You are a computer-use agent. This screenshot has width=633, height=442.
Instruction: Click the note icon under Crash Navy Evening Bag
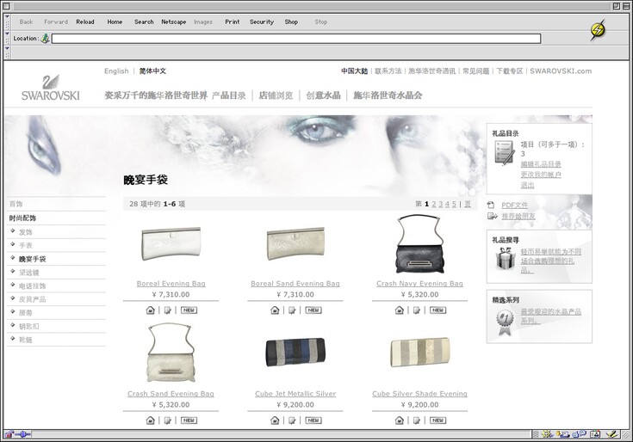(x=417, y=310)
